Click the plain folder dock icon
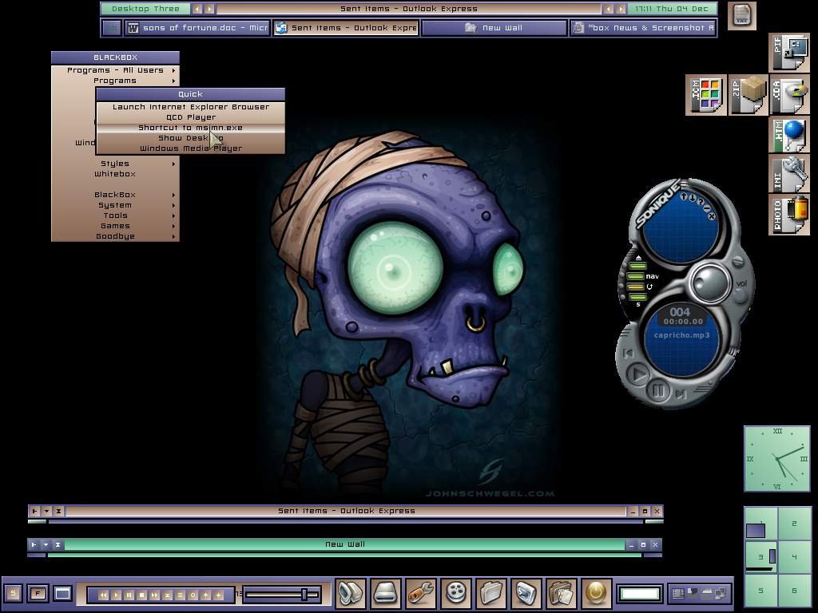 coord(491,593)
